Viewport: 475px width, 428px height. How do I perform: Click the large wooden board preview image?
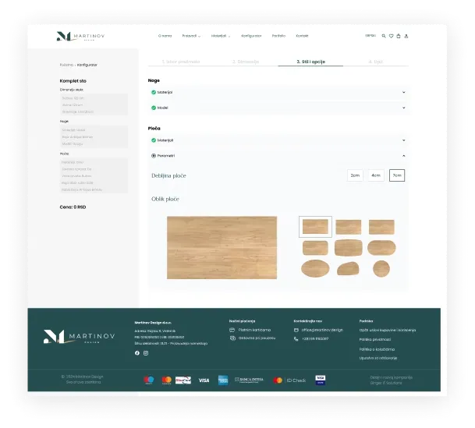pyautogui.click(x=222, y=248)
